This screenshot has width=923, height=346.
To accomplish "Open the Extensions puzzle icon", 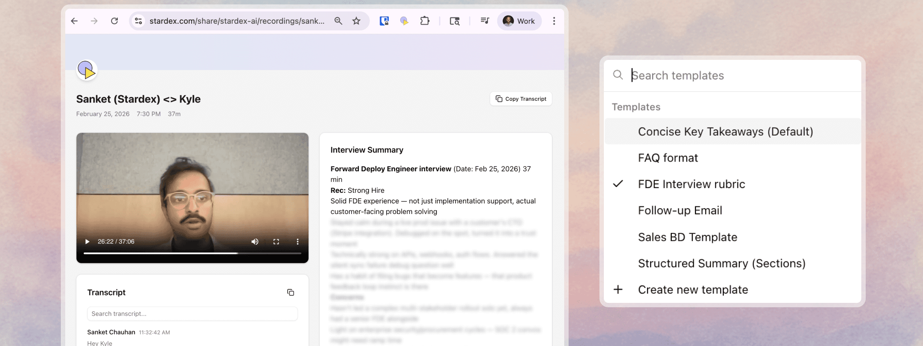I will 424,21.
